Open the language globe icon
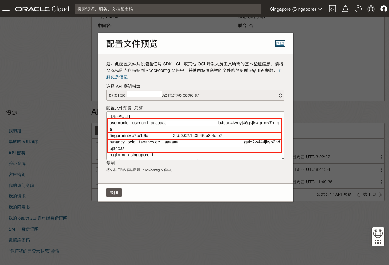Image resolution: width=389 pixels, height=265 pixels. pyautogui.click(x=371, y=9)
